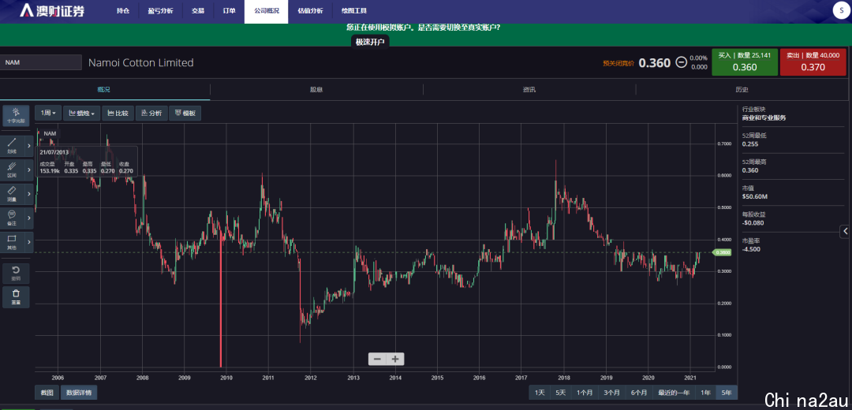Activate the crosshair cursor tool
The image size is (852, 410).
pyautogui.click(x=15, y=116)
